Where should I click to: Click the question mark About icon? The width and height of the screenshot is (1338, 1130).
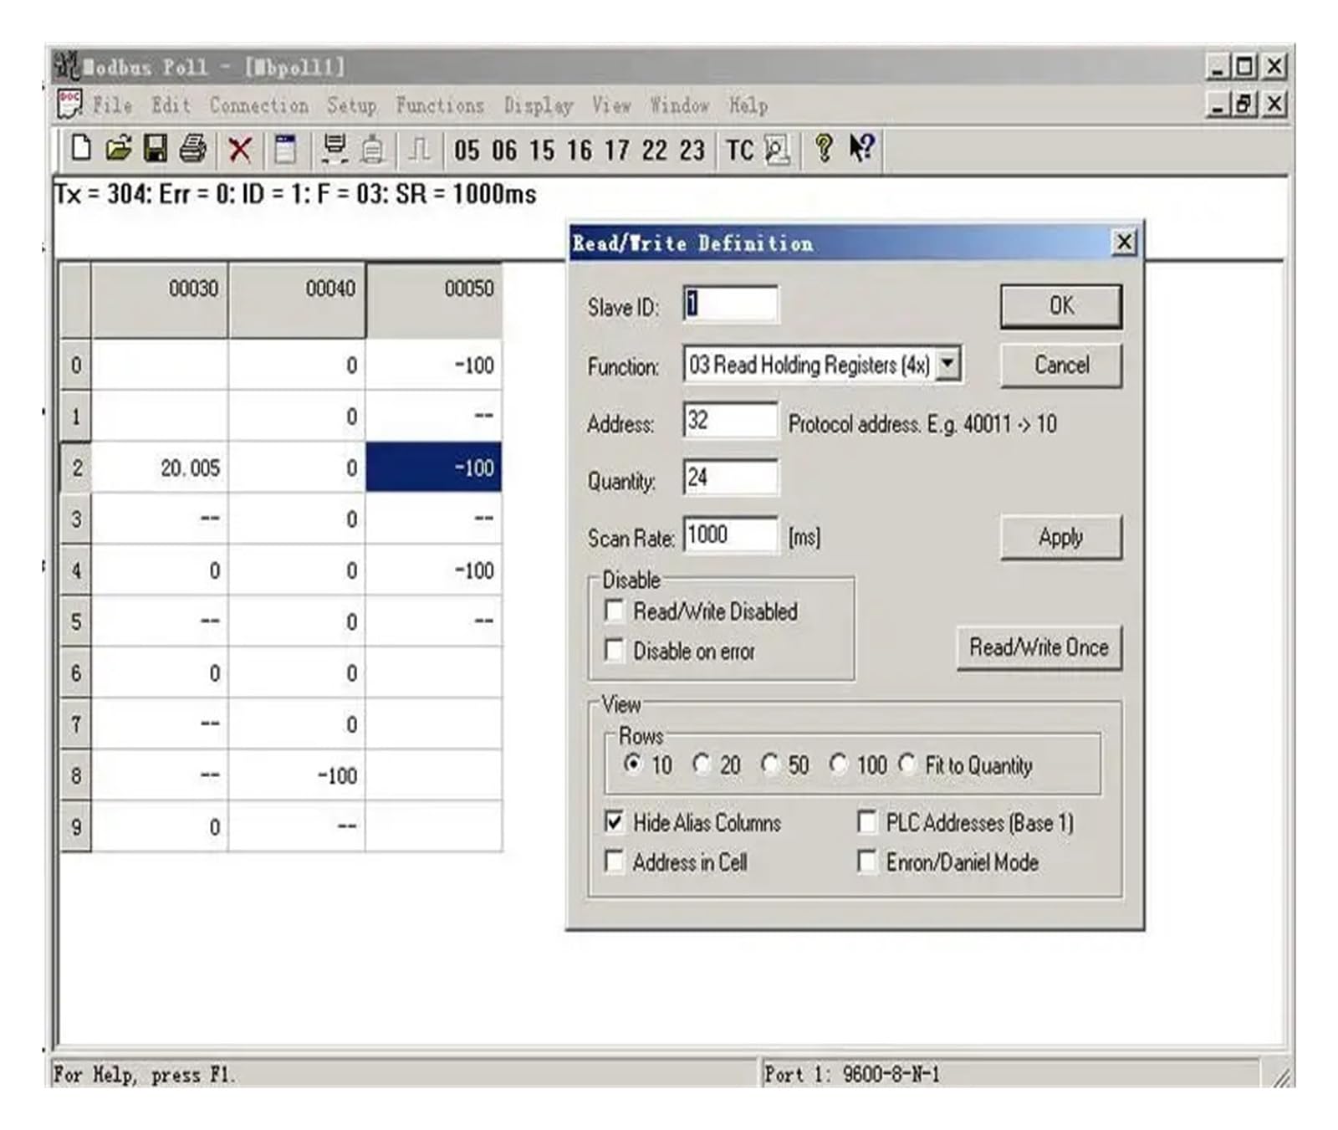824,149
